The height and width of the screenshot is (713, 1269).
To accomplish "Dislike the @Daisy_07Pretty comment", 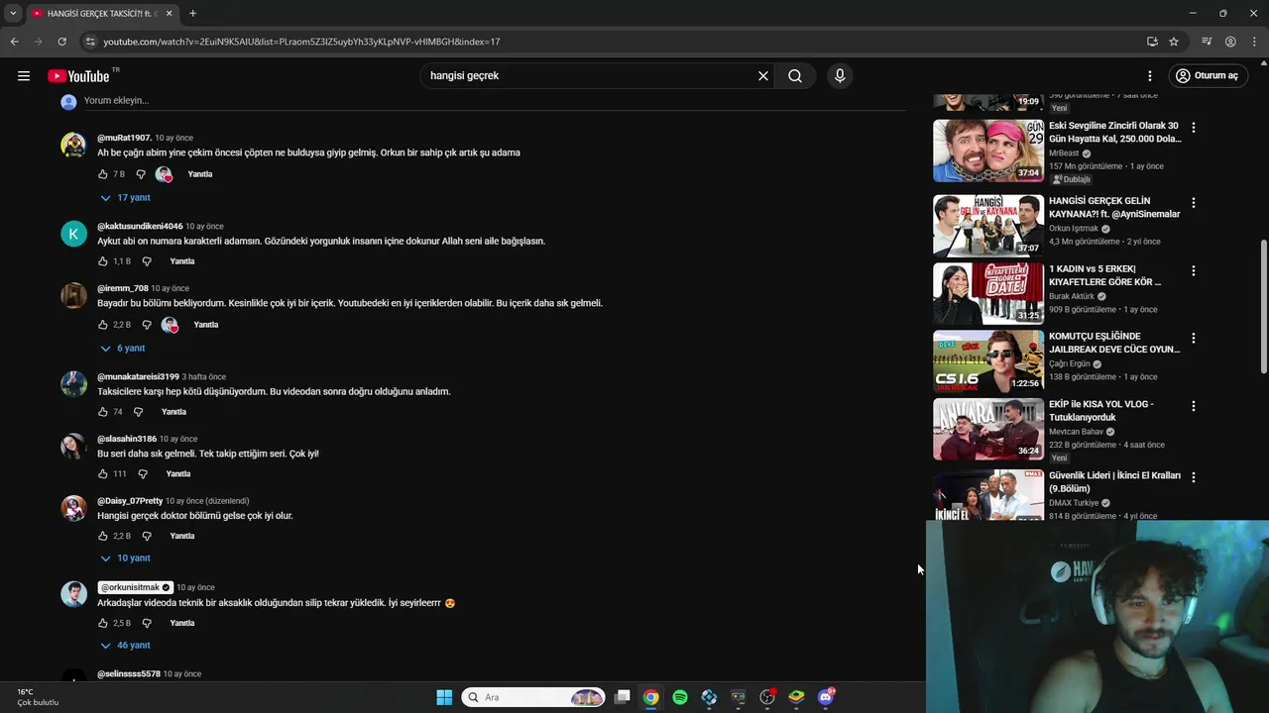I will (147, 536).
